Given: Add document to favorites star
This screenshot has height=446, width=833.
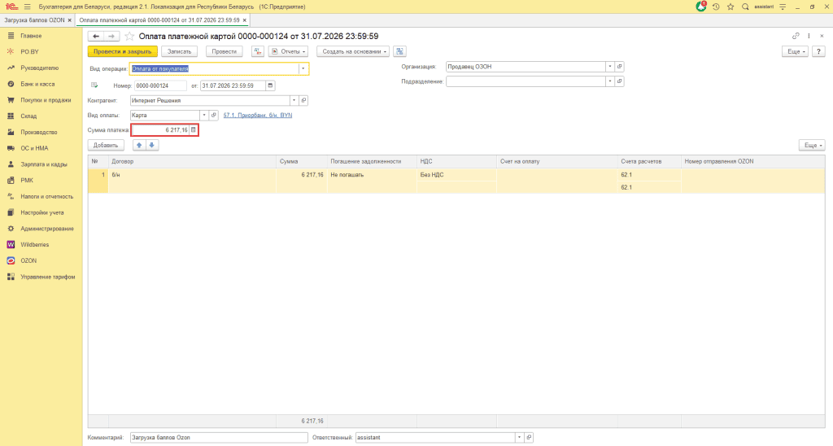Looking at the screenshot, I should pyautogui.click(x=129, y=37).
